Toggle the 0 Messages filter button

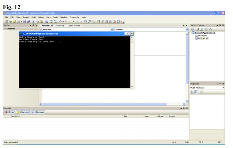[38, 112]
